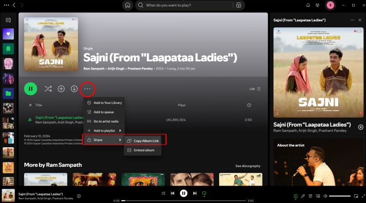366x203 pixels.
Task: Toggle shuffle for the album
Action: tap(48, 89)
